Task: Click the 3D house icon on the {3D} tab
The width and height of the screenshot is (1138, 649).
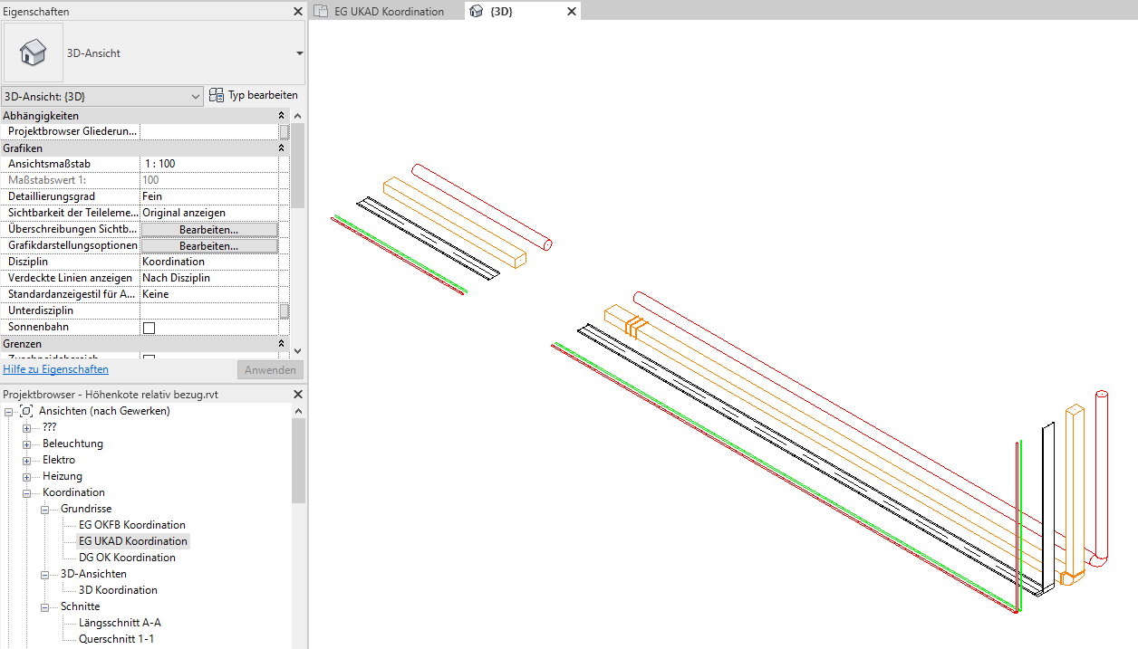Action: point(477,11)
